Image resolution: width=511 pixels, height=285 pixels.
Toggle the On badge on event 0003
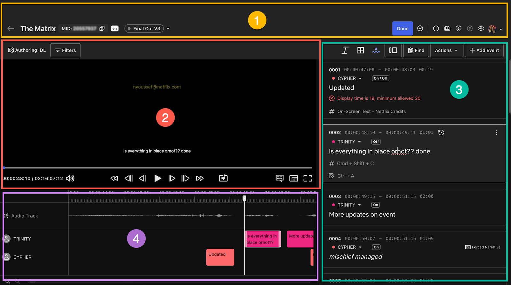[376, 205]
